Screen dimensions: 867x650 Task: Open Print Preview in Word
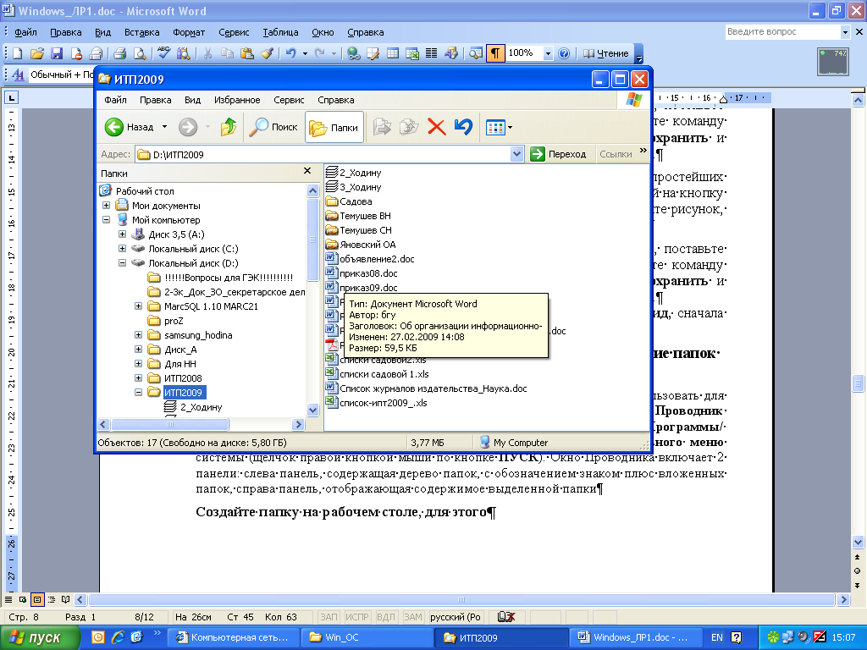coord(140,53)
